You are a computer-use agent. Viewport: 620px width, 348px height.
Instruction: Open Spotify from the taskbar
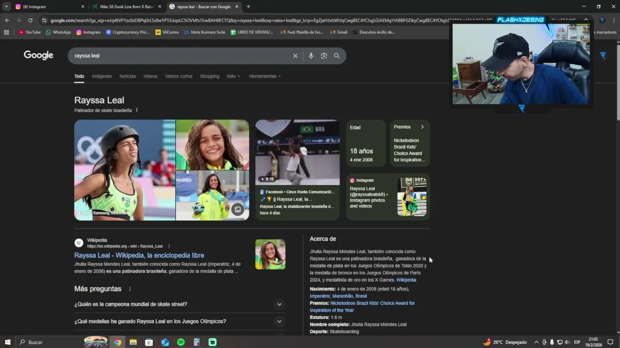[x=181, y=342]
